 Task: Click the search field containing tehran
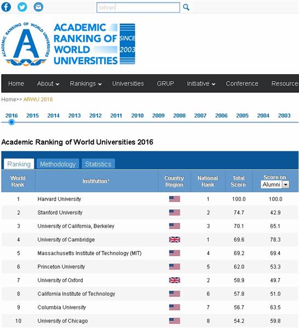(x=138, y=8)
